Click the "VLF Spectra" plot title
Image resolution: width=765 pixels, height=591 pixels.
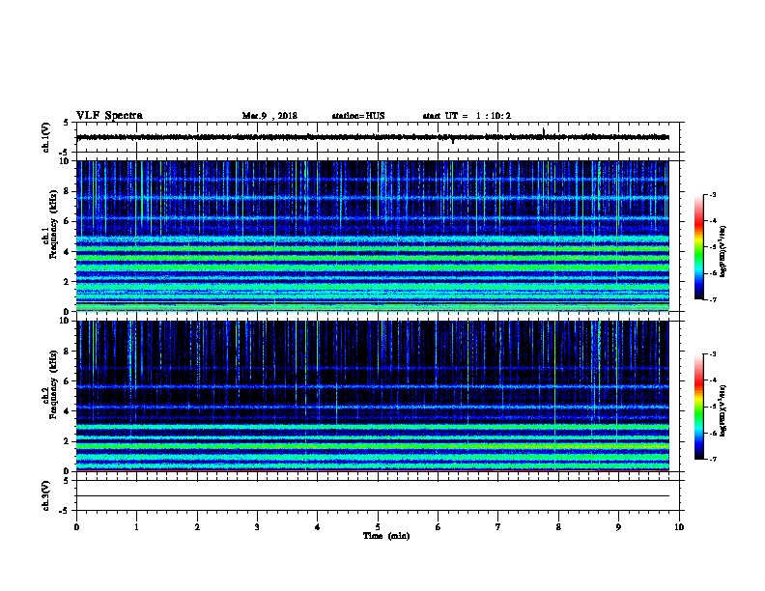coord(109,116)
